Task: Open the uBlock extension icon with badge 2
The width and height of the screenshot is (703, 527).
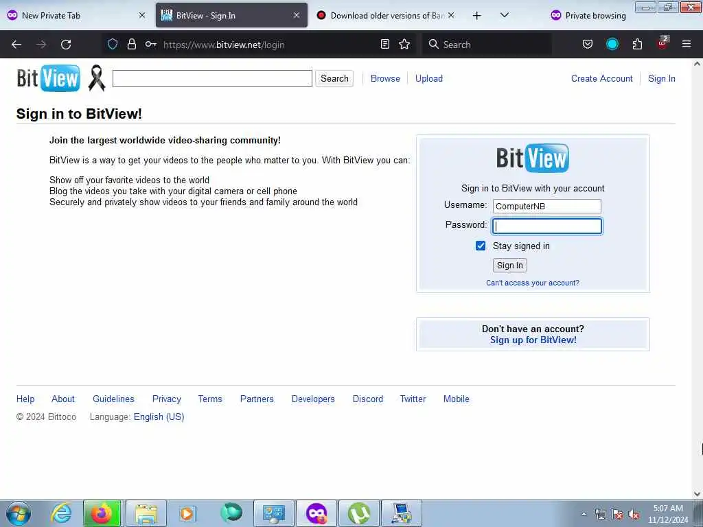Action: pos(662,43)
